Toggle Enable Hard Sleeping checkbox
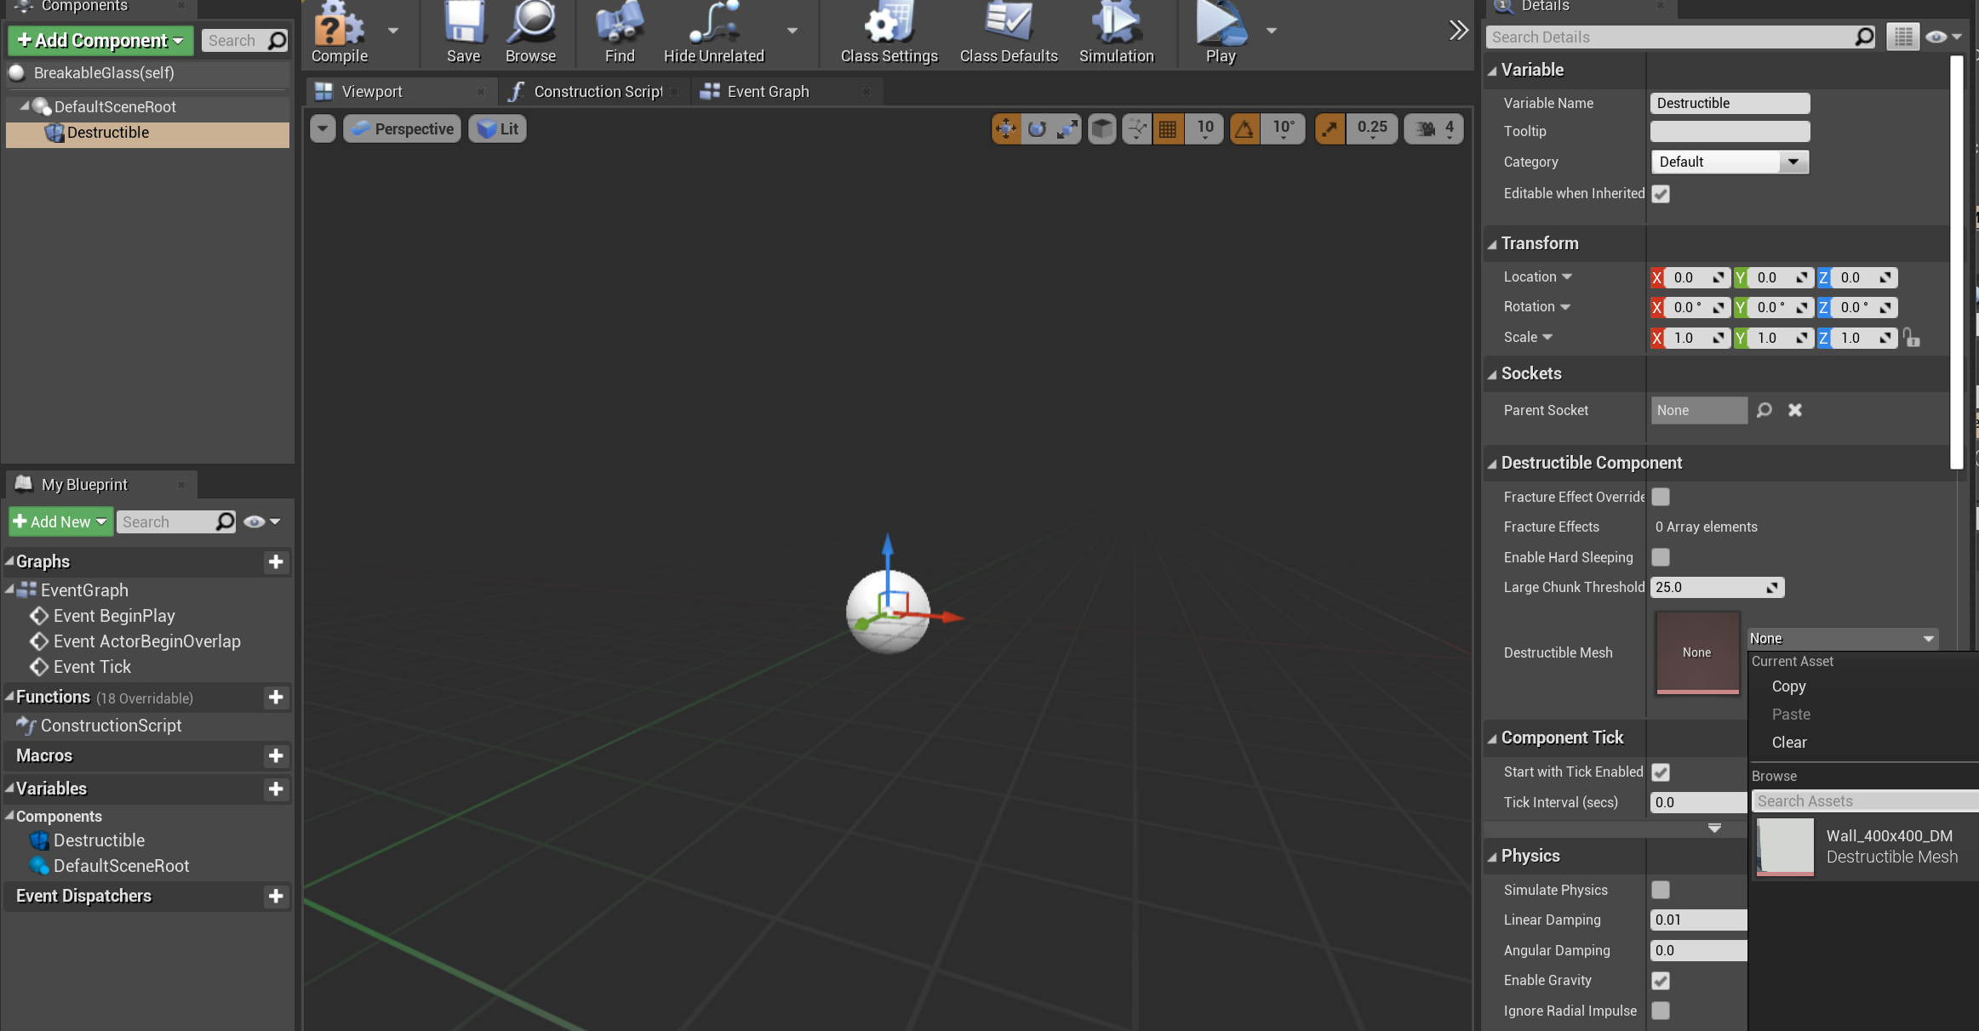The width and height of the screenshot is (1979, 1031). coord(1661,557)
